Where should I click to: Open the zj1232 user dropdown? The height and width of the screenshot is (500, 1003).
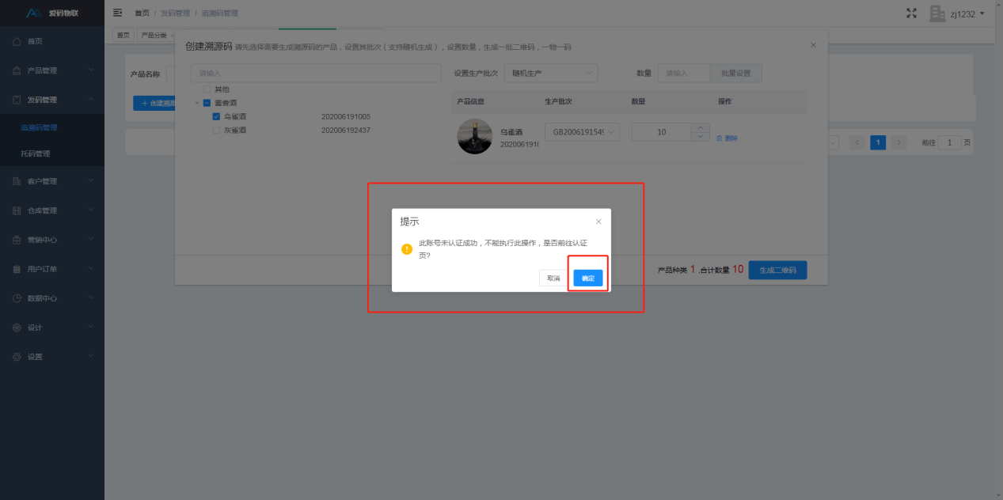pos(968,13)
